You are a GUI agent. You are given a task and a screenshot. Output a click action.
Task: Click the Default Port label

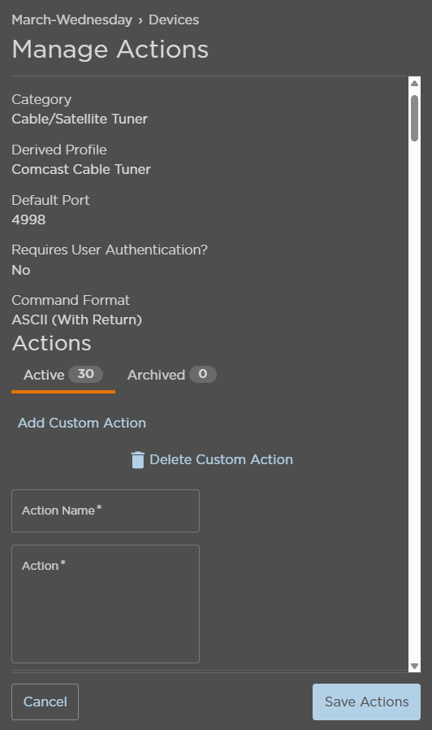click(50, 200)
